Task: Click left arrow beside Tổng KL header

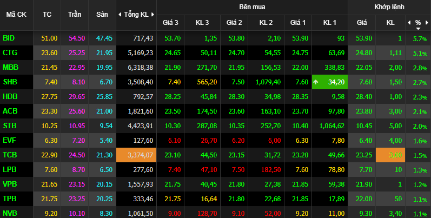Action: (x=120, y=15)
